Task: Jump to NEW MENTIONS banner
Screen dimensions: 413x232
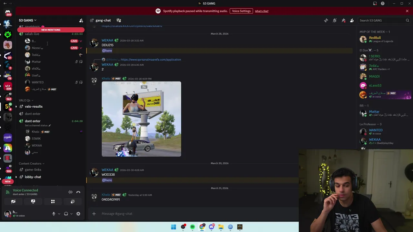Action: tap(51, 30)
